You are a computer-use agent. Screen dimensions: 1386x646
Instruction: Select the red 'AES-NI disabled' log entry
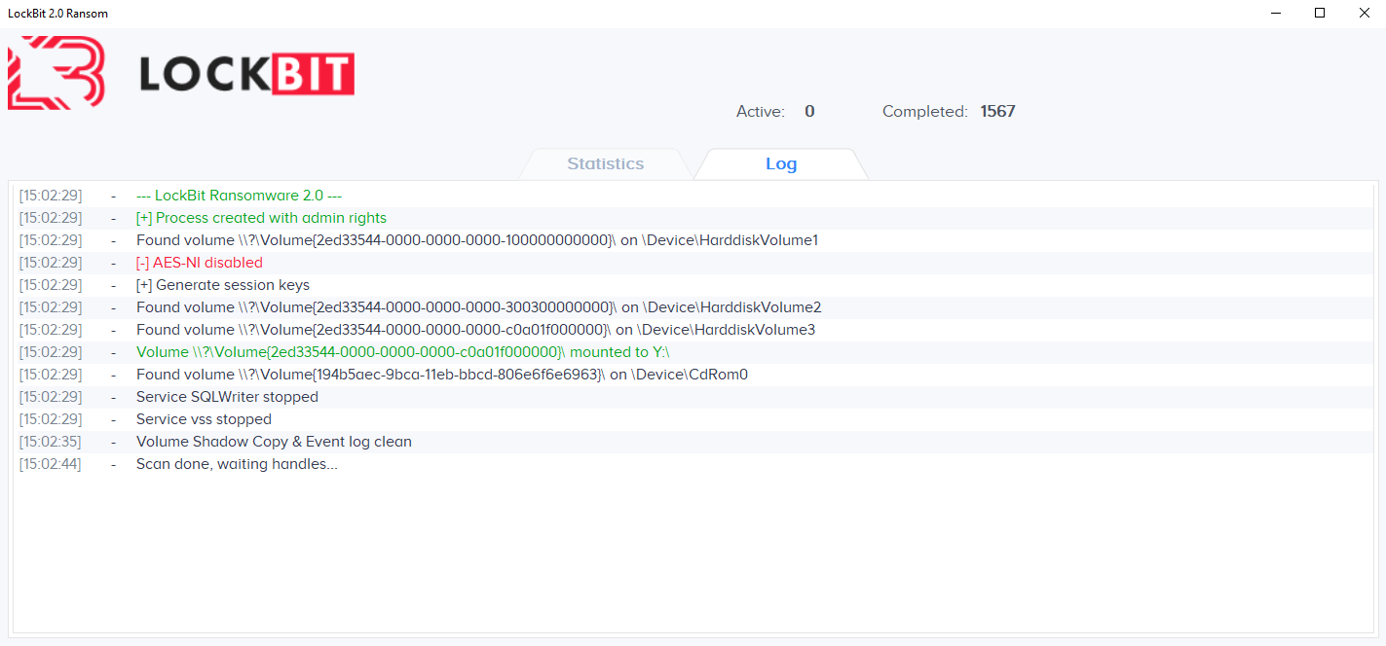tap(693, 263)
